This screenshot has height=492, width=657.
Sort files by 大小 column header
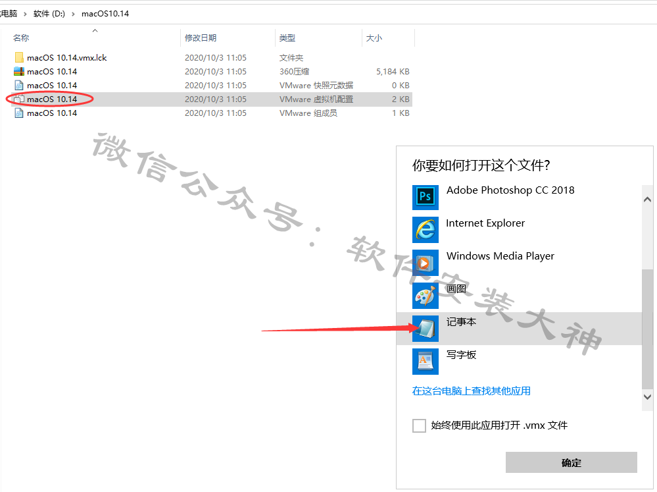(x=374, y=38)
